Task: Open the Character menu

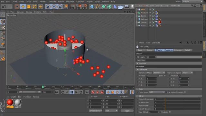Action: tap(80, 2)
